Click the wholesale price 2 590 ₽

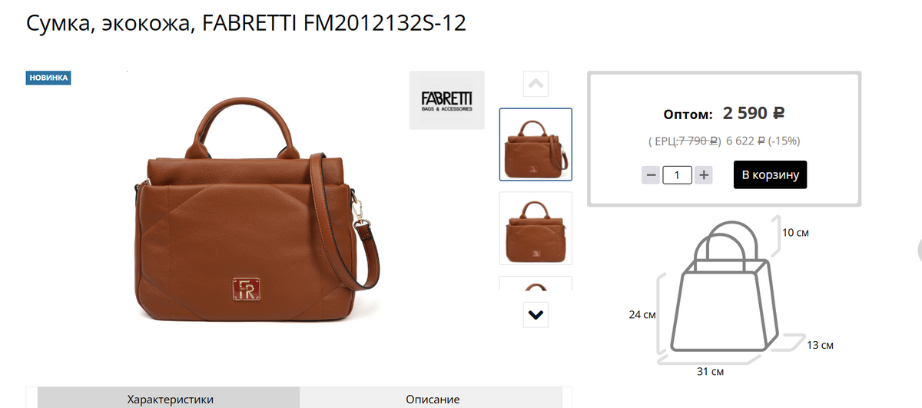point(754,113)
